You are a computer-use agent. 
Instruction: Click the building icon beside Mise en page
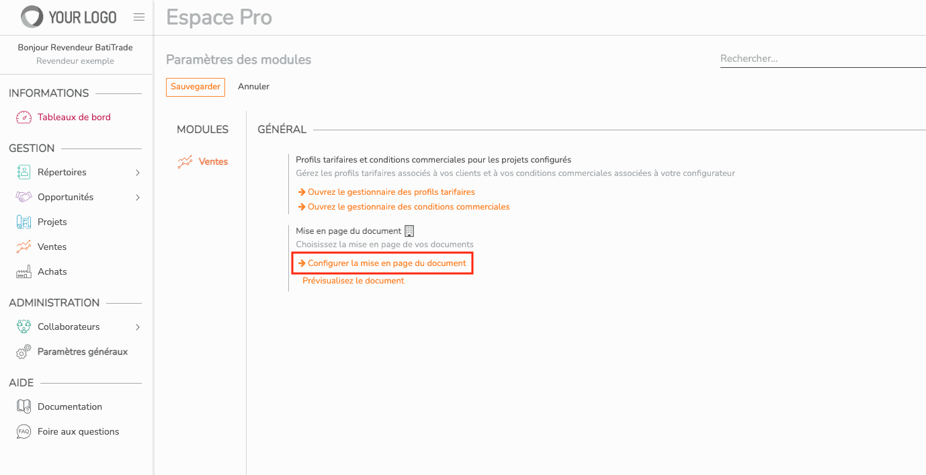409,230
